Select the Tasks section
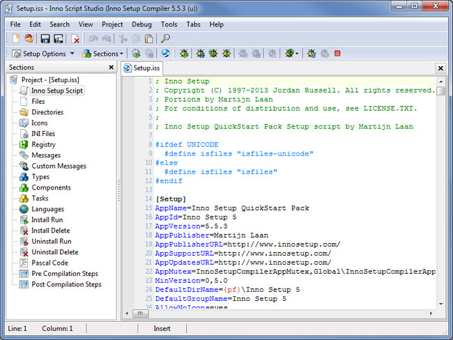The image size is (453, 340). pos(40,198)
